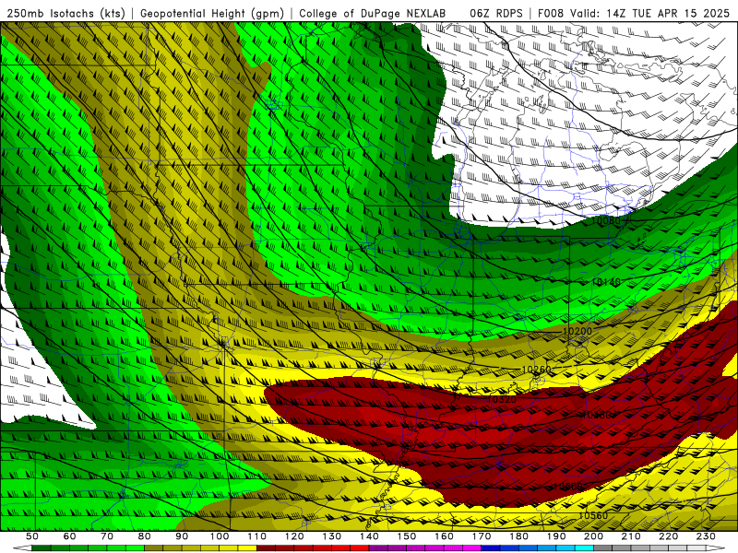Click the 10260 height contour label
This screenshot has height=553, width=738.
click(536, 370)
